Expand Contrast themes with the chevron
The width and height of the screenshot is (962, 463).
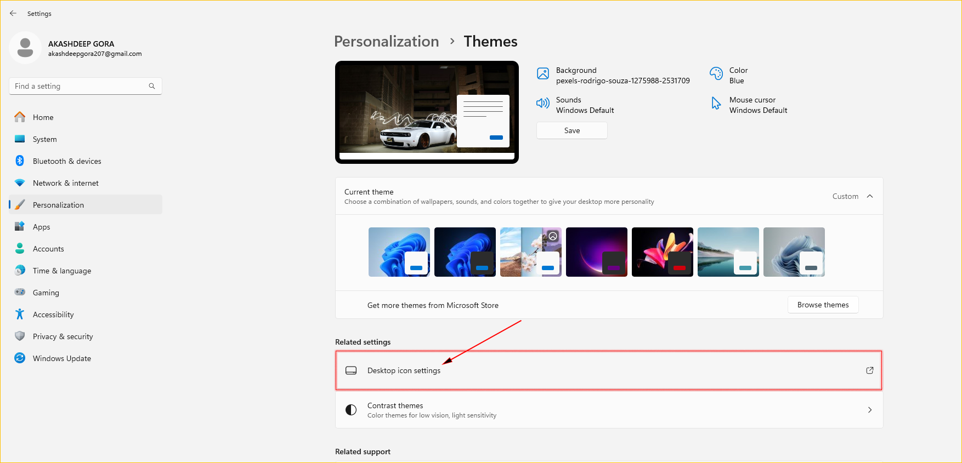click(869, 410)
